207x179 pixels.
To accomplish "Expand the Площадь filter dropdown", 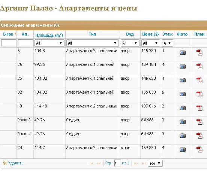I will [x=49, y=43].
